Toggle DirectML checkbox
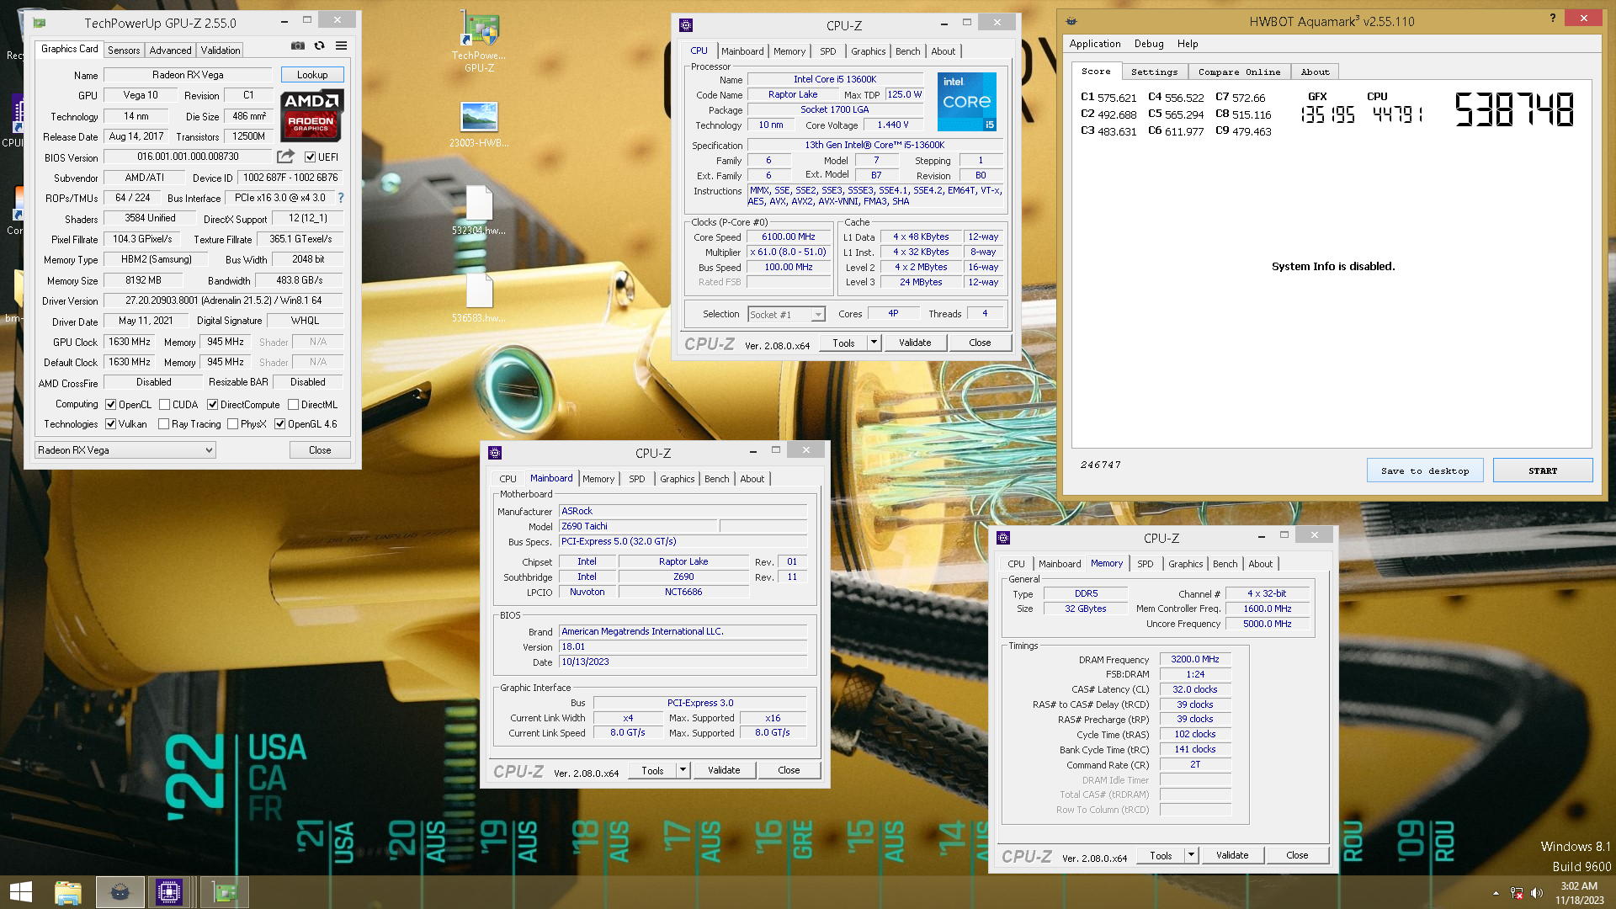 pyautogui.click(x=293, y=404)
